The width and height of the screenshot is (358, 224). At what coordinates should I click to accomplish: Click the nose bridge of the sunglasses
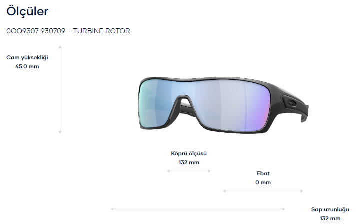(x=185, y=98)
